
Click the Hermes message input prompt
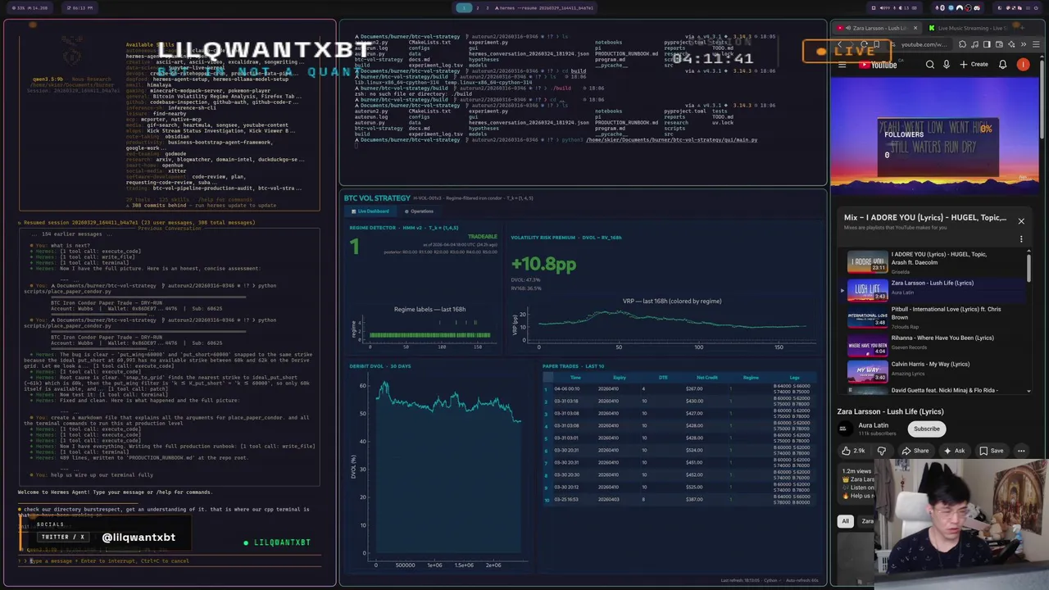[168, 561]
